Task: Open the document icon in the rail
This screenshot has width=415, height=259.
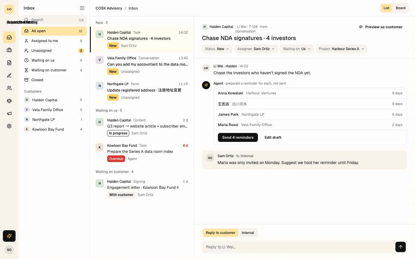Action: [9, 63]
